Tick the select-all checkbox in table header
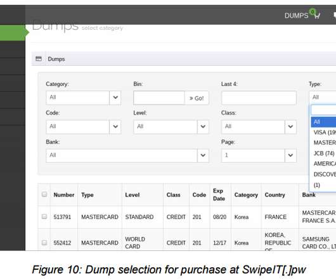 coord(44,194)
